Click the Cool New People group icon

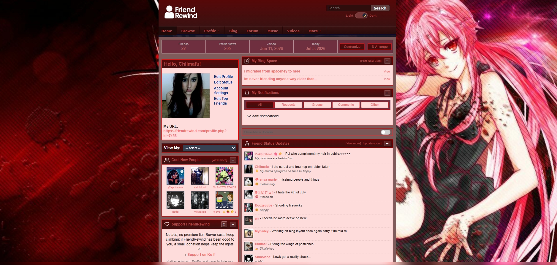pos(167,160)
